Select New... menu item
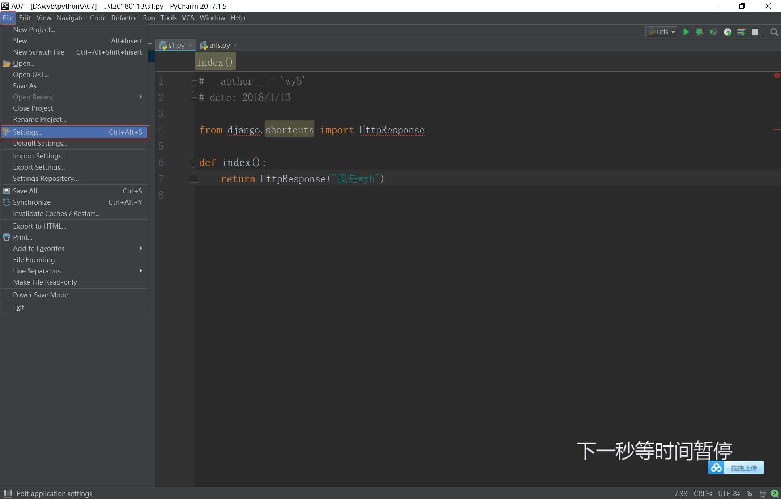The width and height of the screenshot is (781, 499). coord(74,41)
